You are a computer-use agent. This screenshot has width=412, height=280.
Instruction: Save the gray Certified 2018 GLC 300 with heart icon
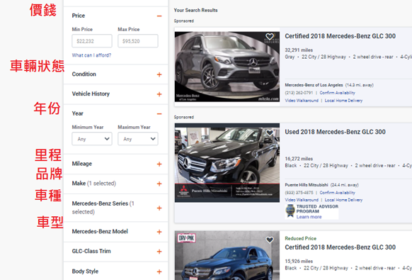pos(270,36)
